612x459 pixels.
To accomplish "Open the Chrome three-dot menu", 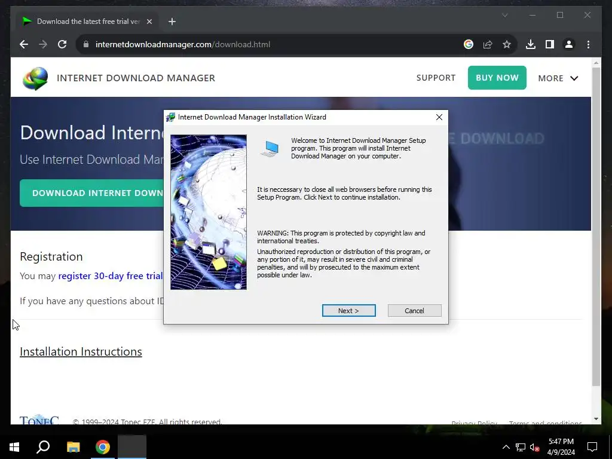I will click(588, 44).
